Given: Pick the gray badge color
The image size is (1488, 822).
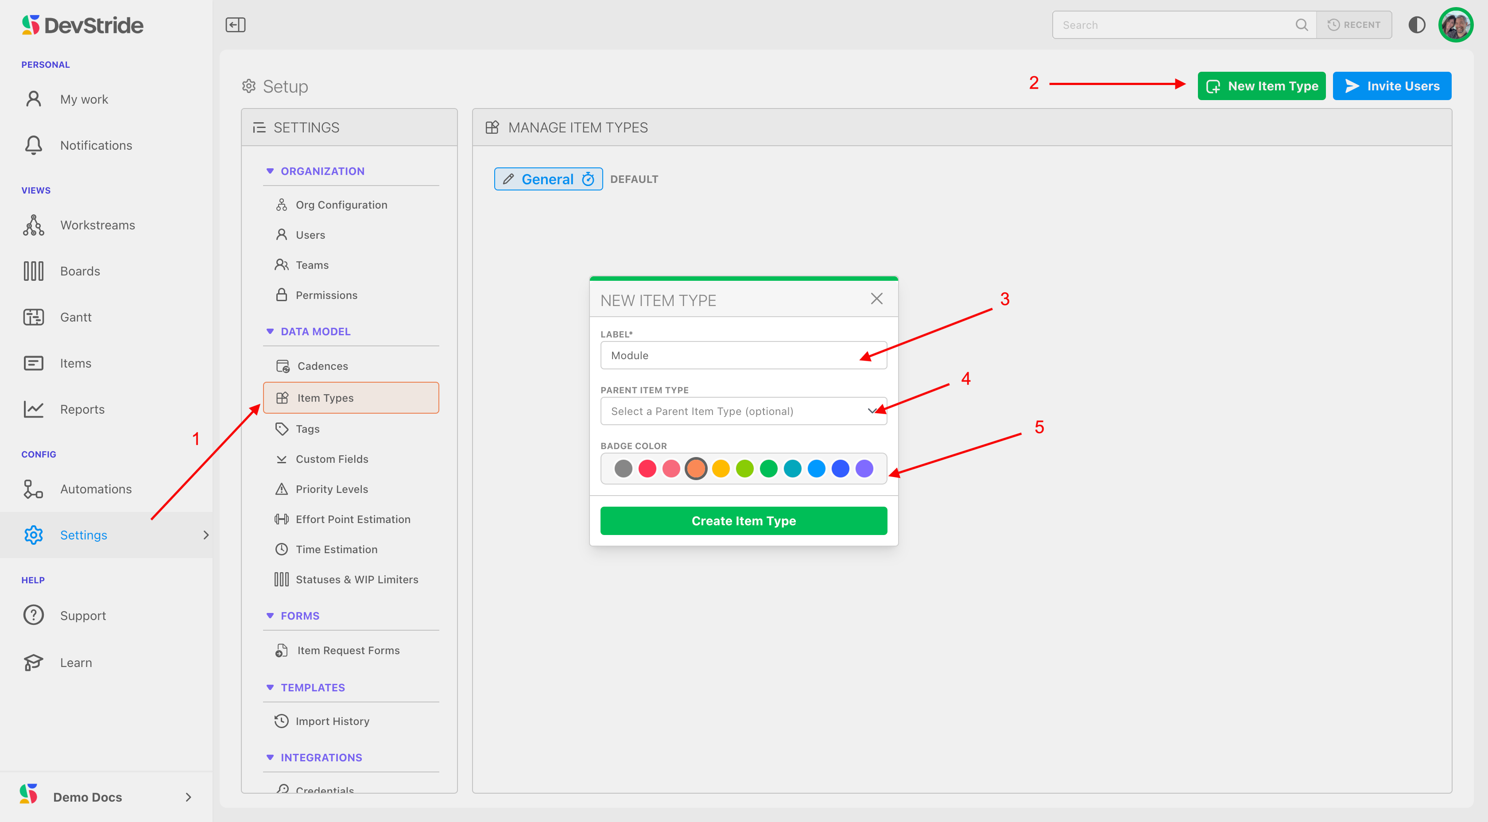Looking at the screenshot, I should [x=623, y=469].
